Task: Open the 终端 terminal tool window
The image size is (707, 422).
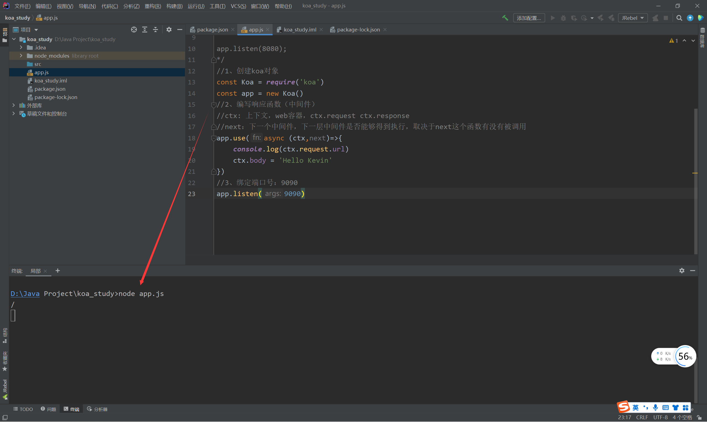Action: coord(72,409)
